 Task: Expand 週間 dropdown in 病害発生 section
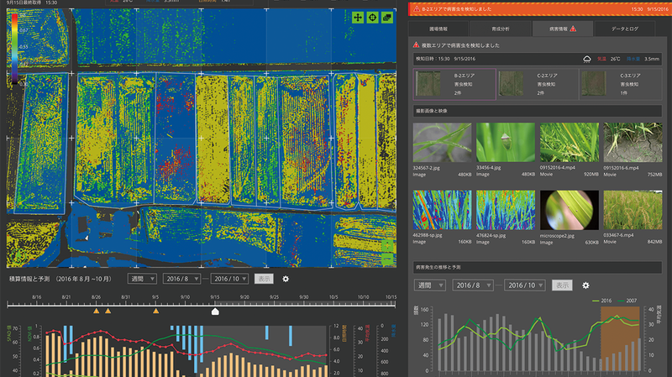tap(430, 285)
